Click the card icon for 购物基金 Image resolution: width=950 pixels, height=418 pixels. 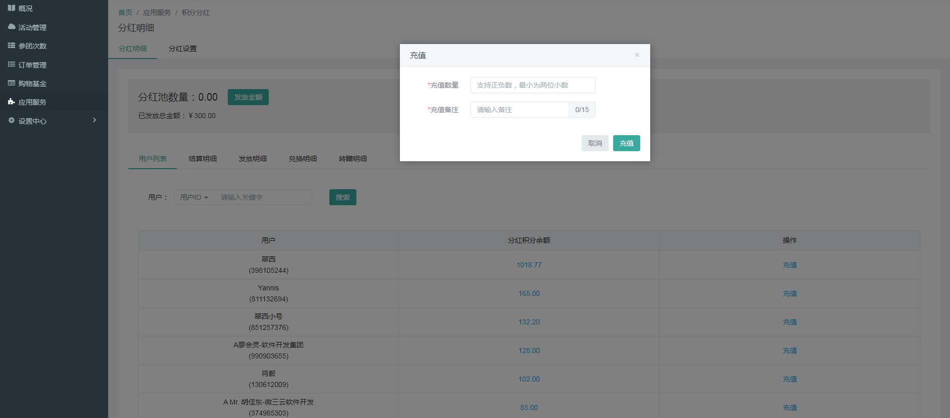click(12, 83)
